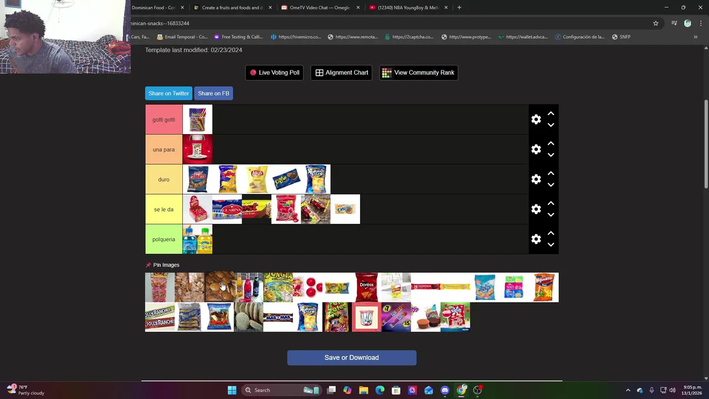Click the browser address bar URL

click(161, 23)
